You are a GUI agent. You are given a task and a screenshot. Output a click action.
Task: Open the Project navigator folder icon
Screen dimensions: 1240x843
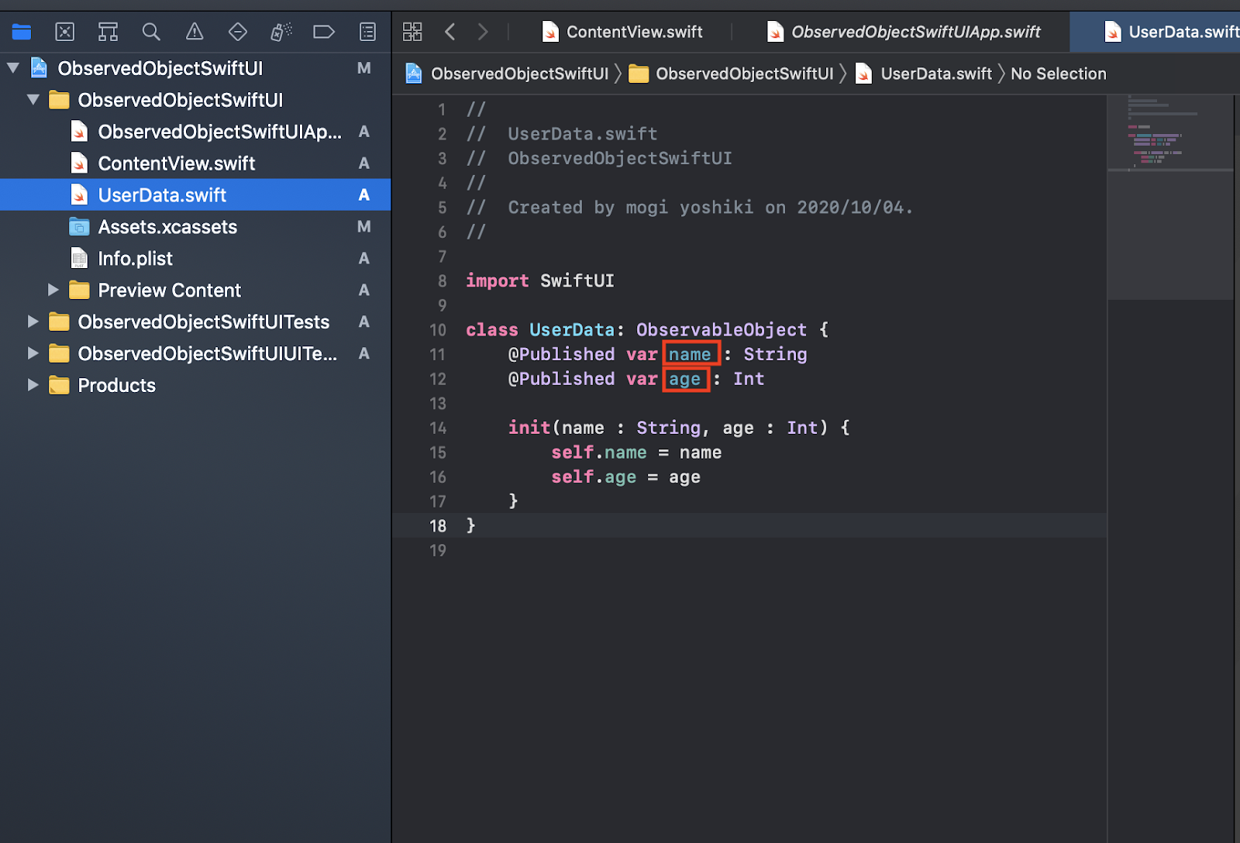click(x=22, y=32)
